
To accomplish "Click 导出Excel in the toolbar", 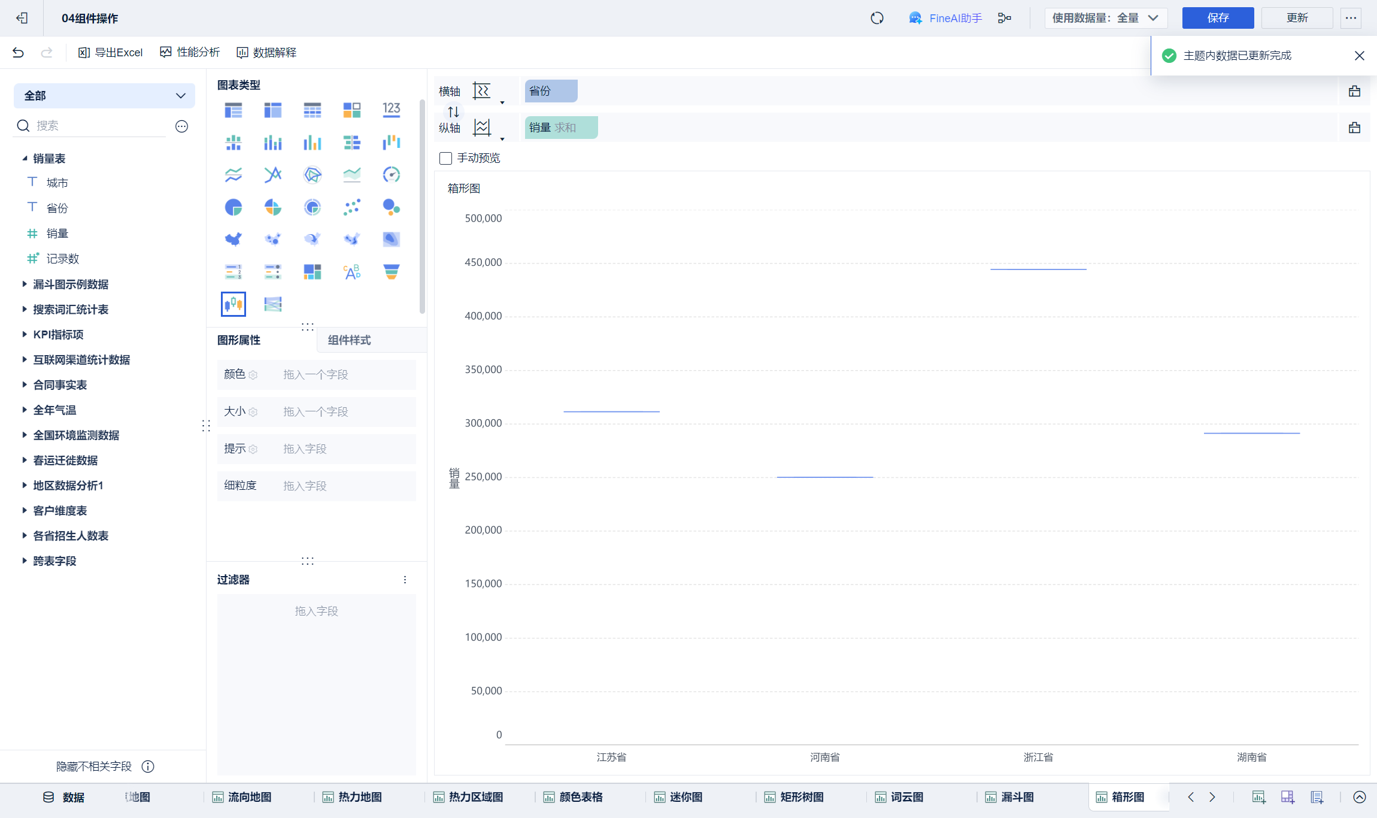I will 111,53.
